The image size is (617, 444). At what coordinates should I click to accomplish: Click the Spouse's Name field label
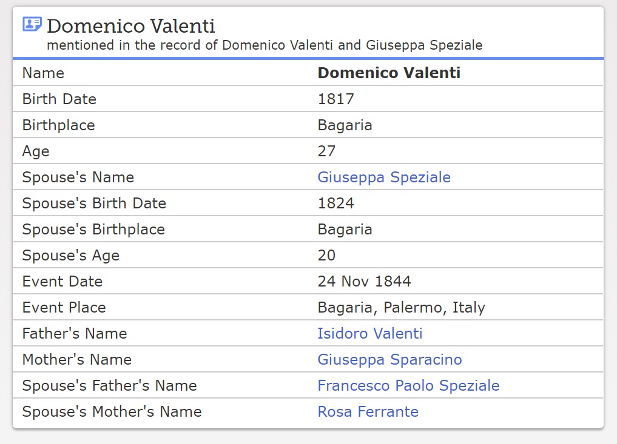78,177
